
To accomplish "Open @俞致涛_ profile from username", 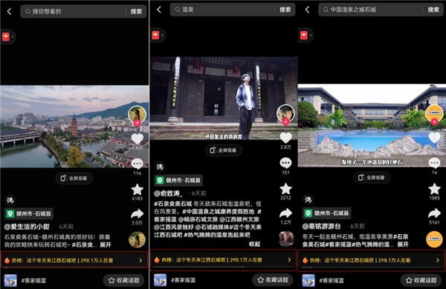I will (168, 193).
